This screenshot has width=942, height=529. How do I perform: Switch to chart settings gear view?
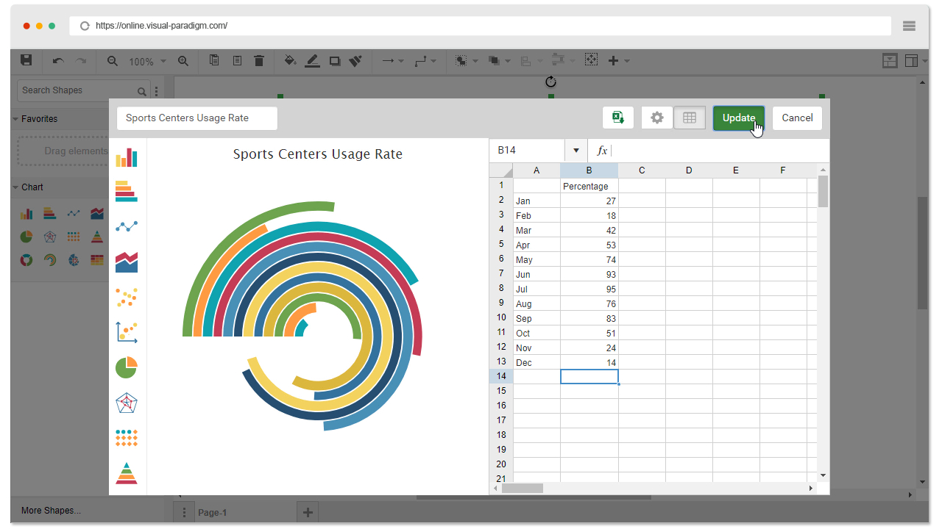click(x=657, y=118)
